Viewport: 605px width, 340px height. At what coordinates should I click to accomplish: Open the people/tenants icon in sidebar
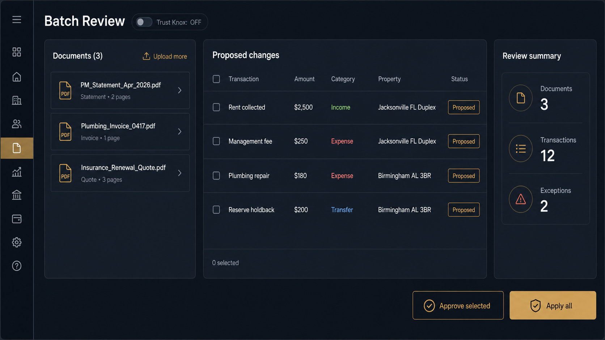coord(17,124)
